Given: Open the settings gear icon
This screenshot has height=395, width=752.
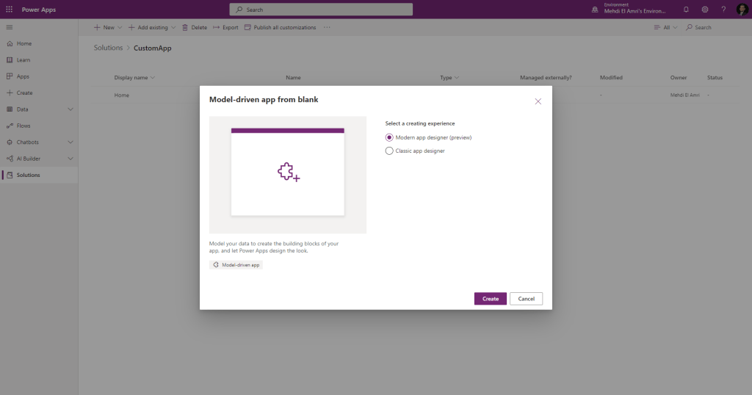Looking at the screenshot, I should point(705,10).
